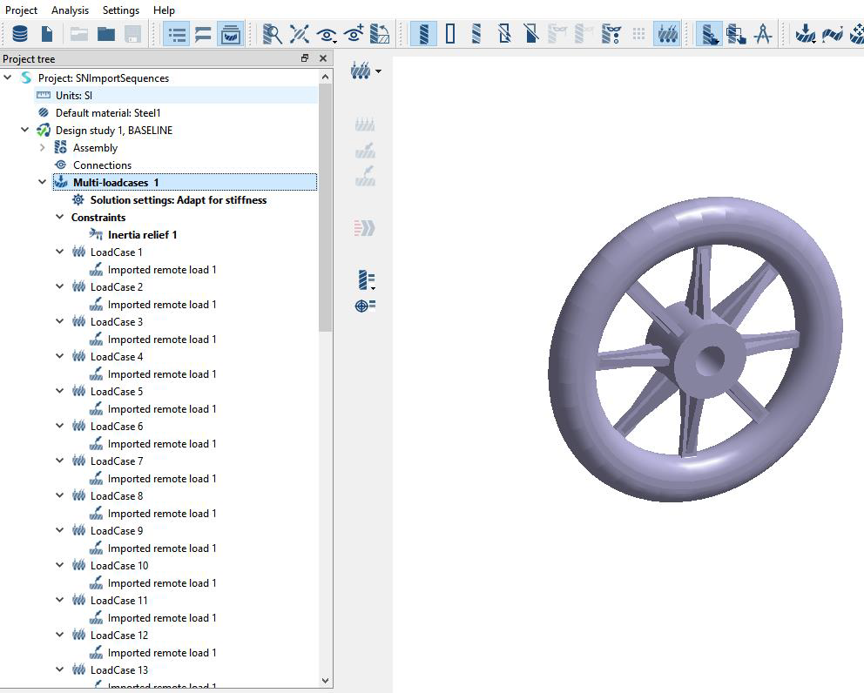
Task: Open the loads dropdown arrow in side toolbar
Action: point(378,71)
